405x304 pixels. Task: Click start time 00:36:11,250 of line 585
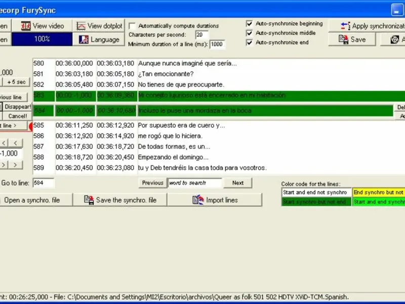(74, 125)
